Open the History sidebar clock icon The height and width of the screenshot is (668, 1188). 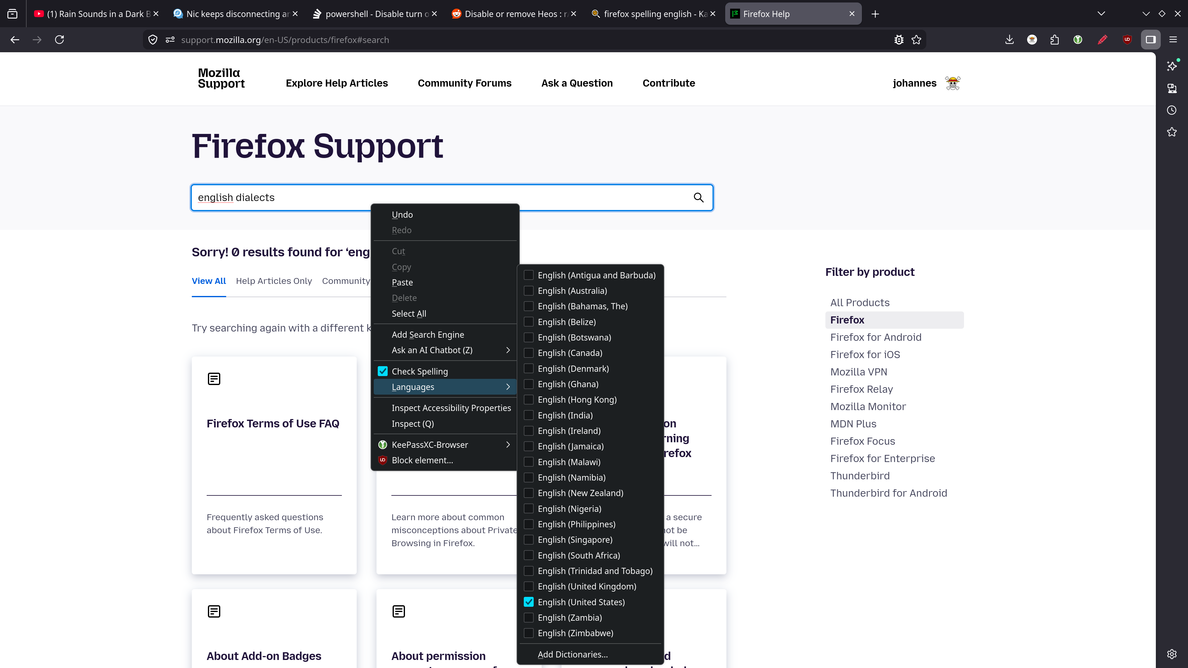click(1171, 110)
